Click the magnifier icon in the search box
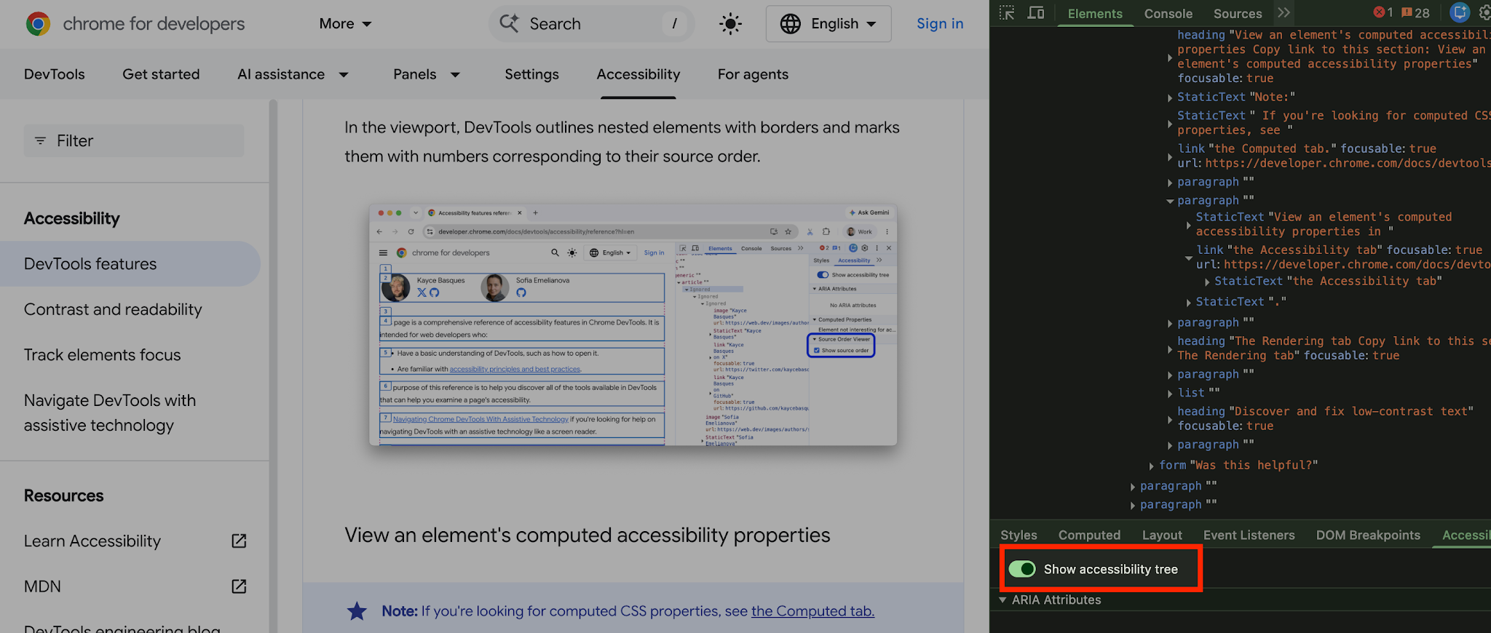Image resolution: width=1491 pixels, height=633 pixels. coord(509,24)
